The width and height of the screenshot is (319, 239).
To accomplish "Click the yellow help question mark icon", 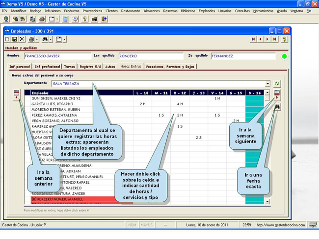I will [x=285, y=39].
